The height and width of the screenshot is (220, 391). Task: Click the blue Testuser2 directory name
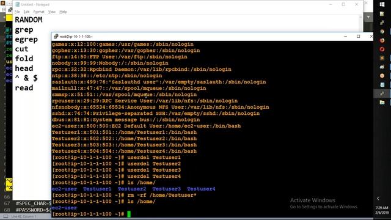(132, 189)
